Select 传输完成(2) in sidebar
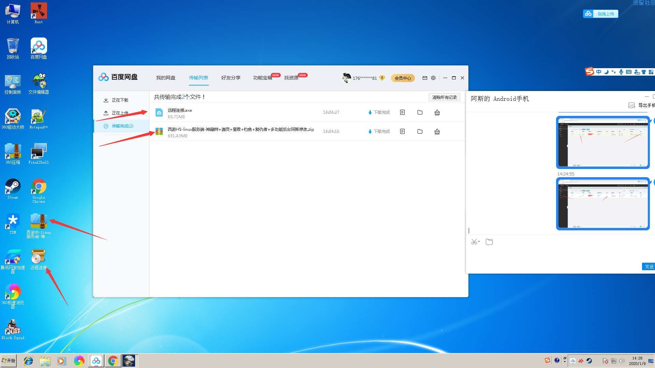The width and height of the screenshot is (655, 368). point(121,126)
